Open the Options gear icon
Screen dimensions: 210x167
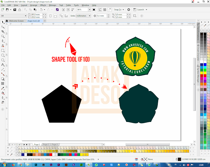pos(129,10)
